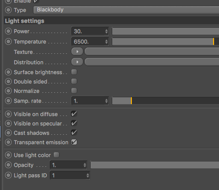Open the Type dropdown showing Blackbody
The height and width of the screenshot is (190, 219).
(126, 10)
